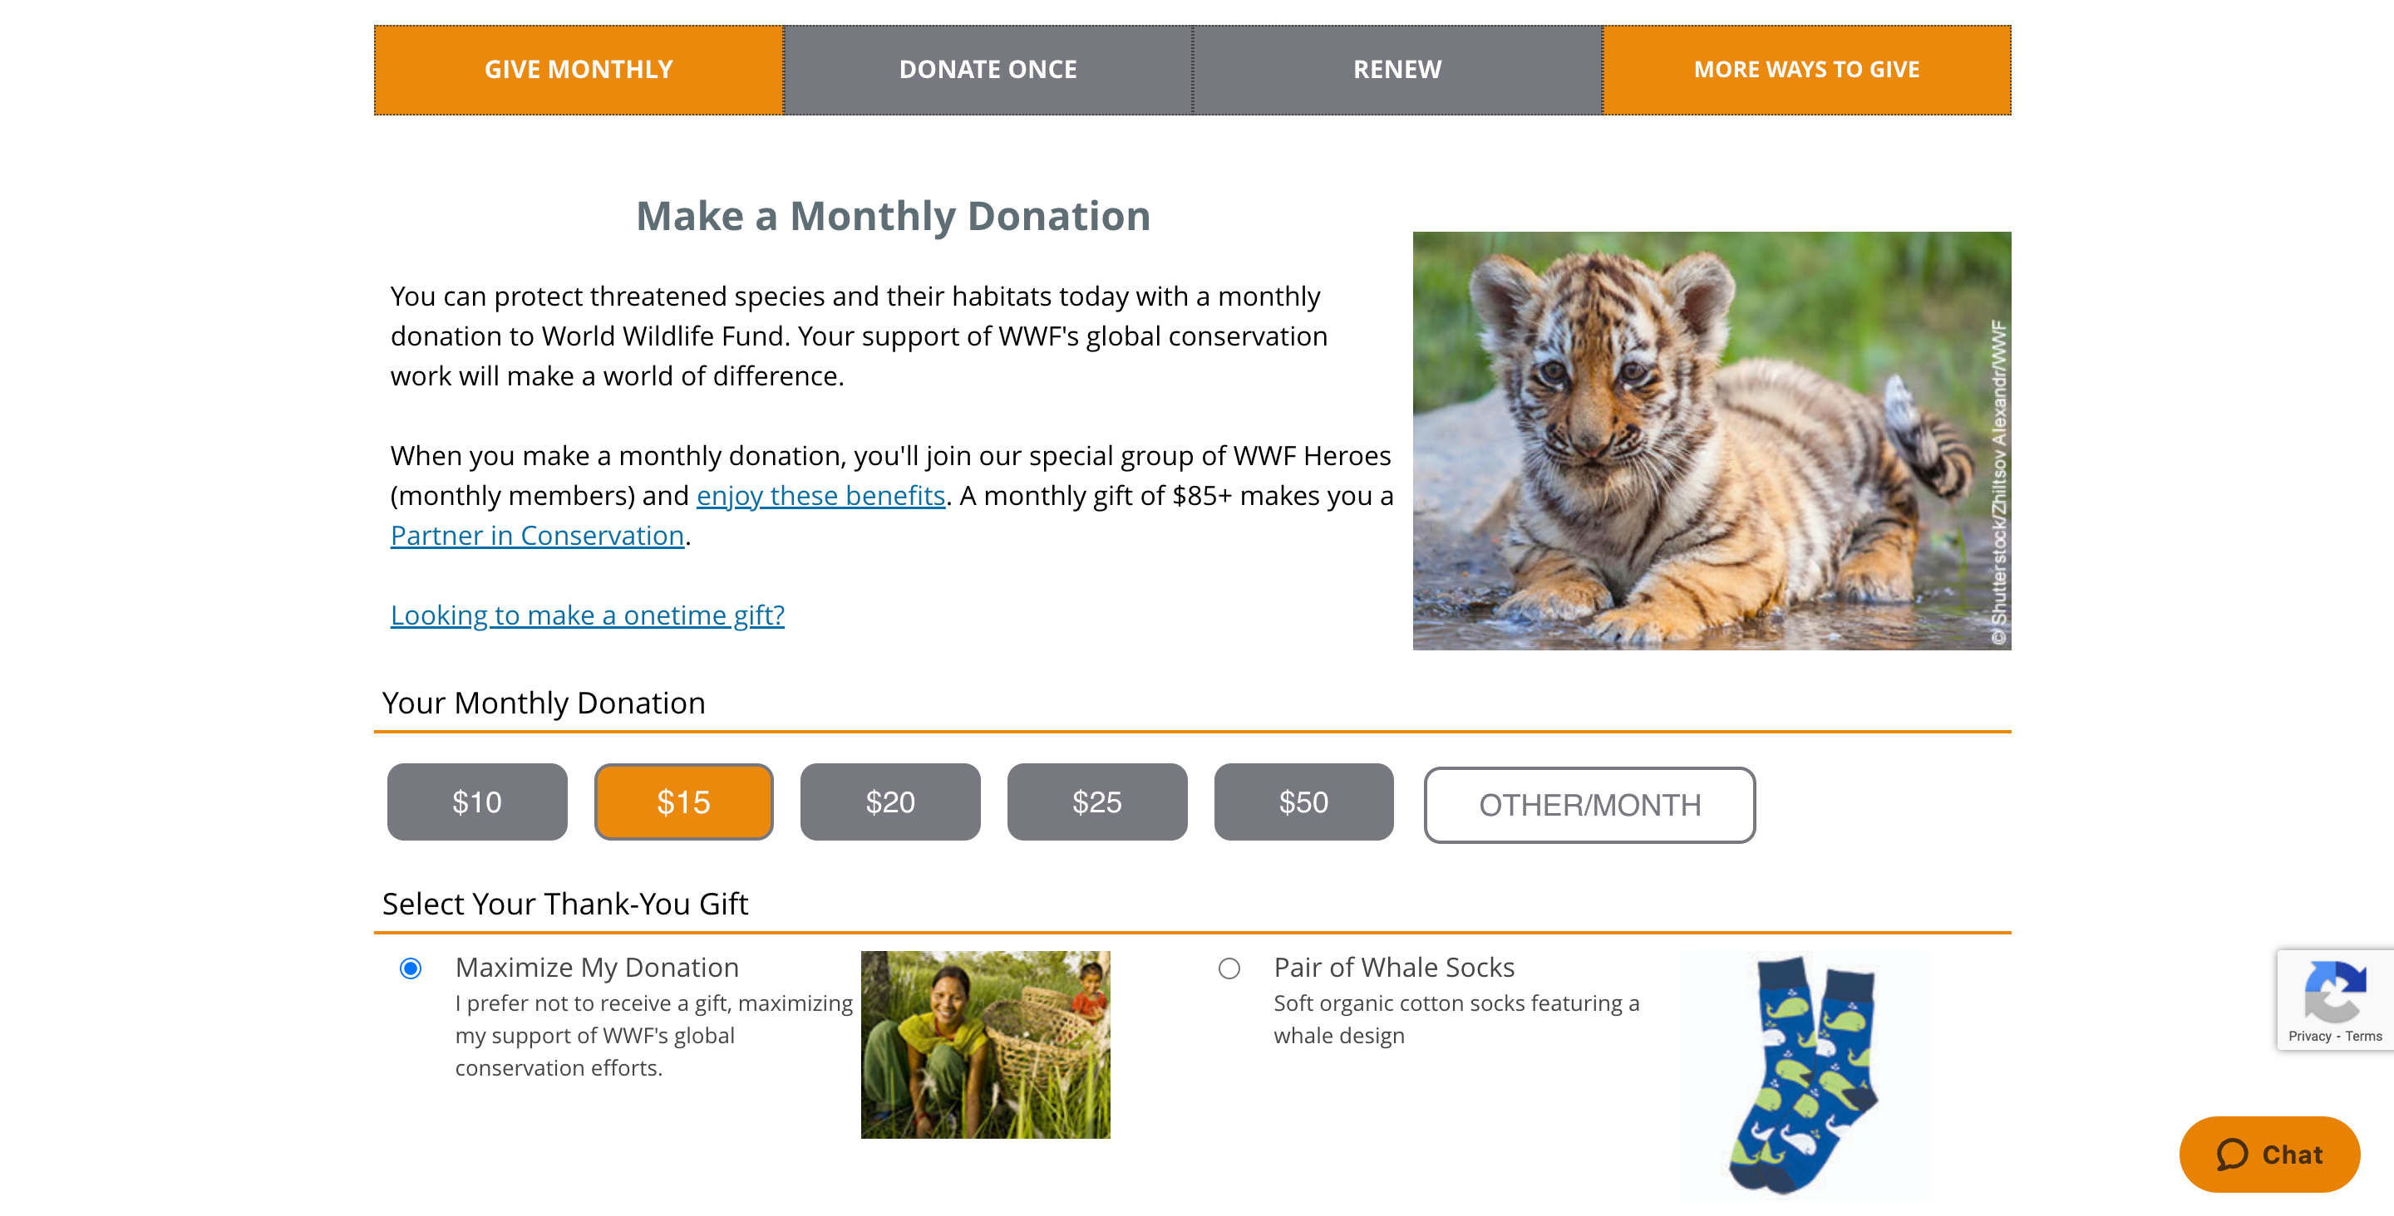Screen dimensions: 2394x1216
Task: Select $10 monthly donation amount
Action: 476,802
